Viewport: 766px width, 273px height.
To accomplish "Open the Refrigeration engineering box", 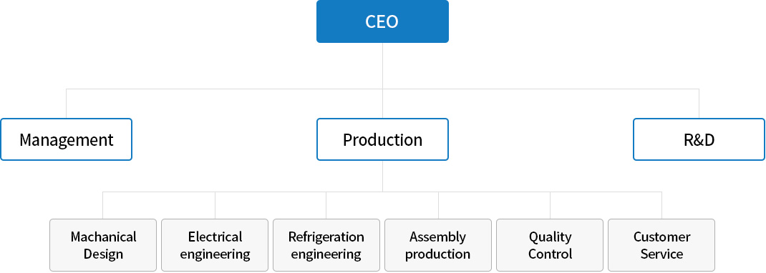I will pyautogui.click(x=326, y=245).
